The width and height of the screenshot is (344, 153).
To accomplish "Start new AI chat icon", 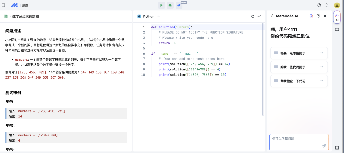I will coord(311,16).
